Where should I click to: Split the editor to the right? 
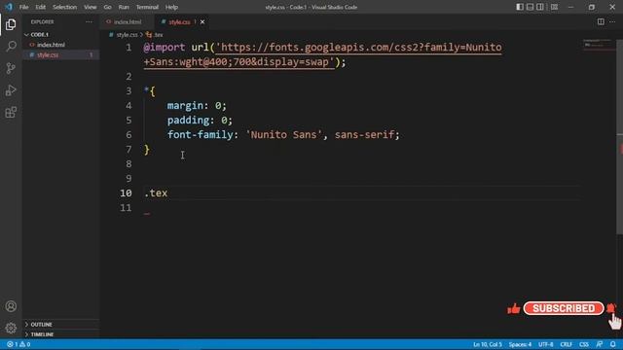coord(601,21)
